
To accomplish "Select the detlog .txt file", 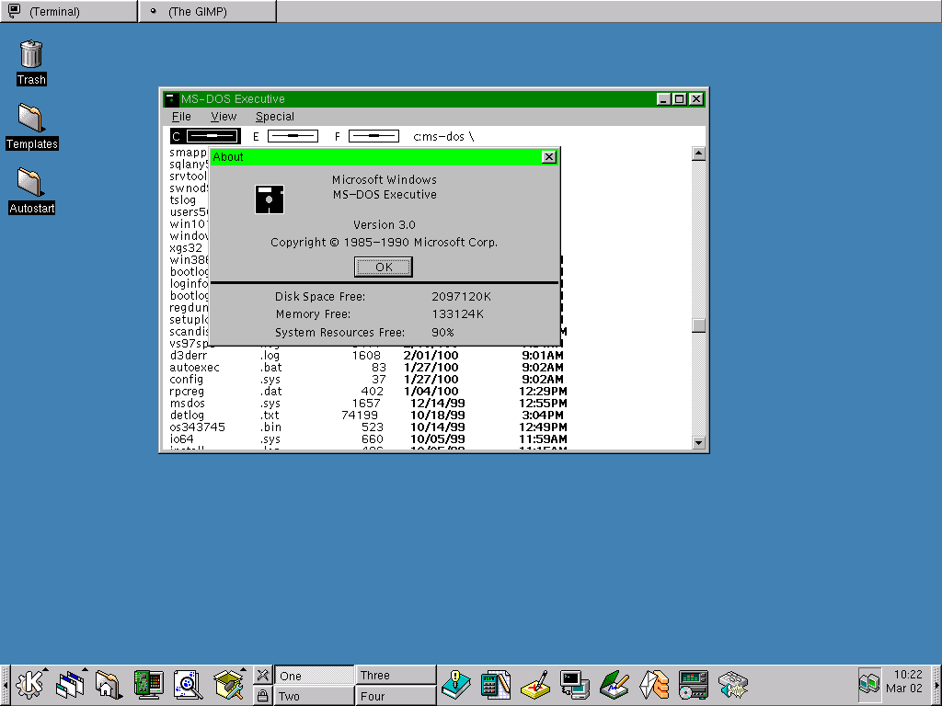I will 366,416.
